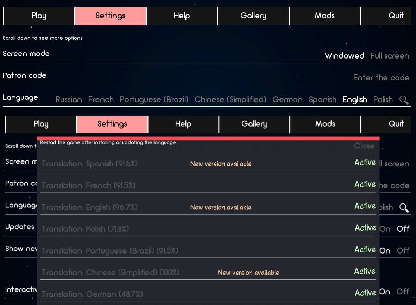The height and width of the screenshot is (305, 416).
Task: Click 'New version available' for the English translation
Action: point(221,207)
